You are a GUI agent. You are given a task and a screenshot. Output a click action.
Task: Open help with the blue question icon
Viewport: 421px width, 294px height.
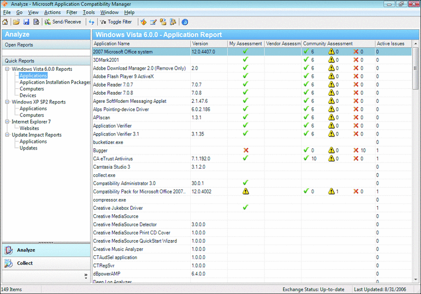coord(185,22)
